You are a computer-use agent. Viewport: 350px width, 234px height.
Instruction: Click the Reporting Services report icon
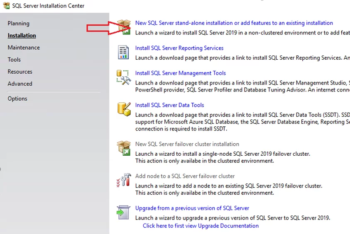[123, 52]
